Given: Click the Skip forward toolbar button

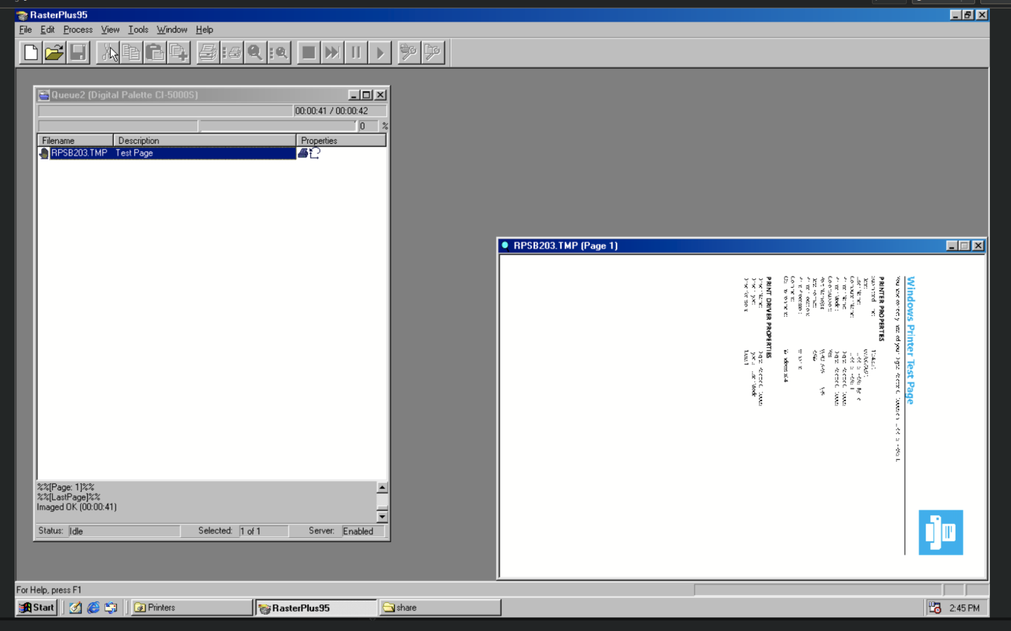Looking at the screenshot, I should point(332,53).
